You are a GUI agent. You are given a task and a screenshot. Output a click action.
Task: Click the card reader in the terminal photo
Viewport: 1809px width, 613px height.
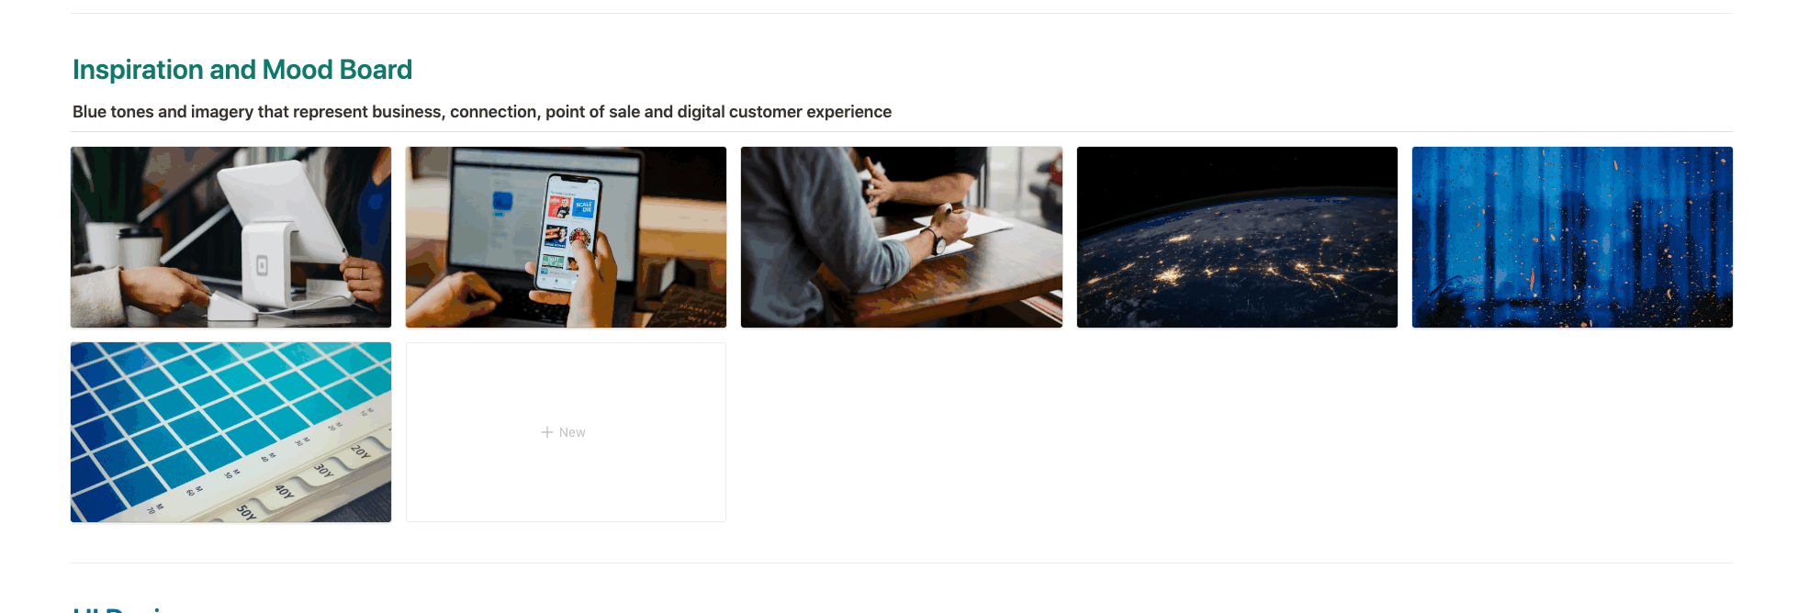pos(230,307)
